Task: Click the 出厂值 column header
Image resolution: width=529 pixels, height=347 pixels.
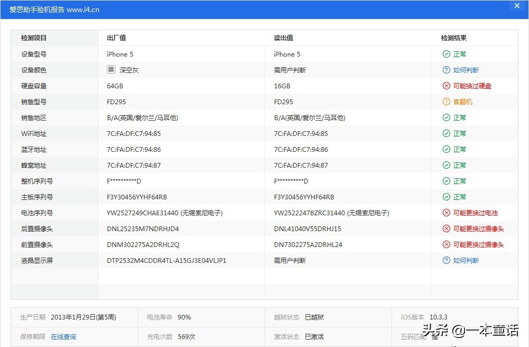Action: pos(116,38)
